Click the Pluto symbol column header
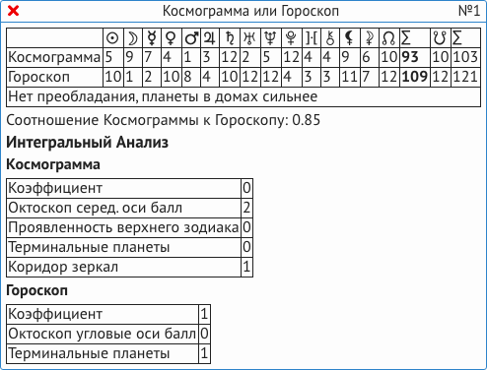The width and height of the screenshot is (487, 370). point(291,38)
